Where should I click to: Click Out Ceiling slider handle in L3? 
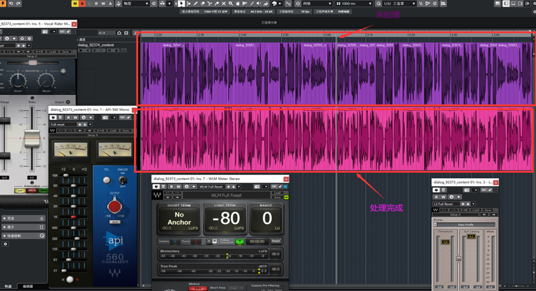pos(471,236)
